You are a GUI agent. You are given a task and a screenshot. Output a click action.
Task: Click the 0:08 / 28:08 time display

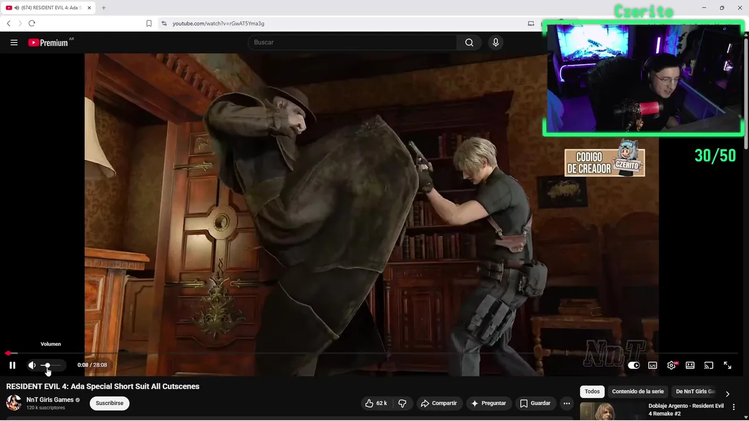pyautogui.click(x=92, y=365)
